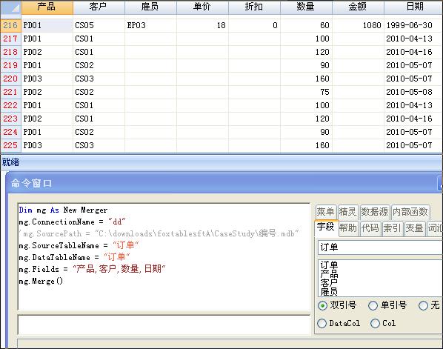Select 客户 in the field list
This screenshot has height=349, width=443.
pyautogui.click(x=329, y=283)
